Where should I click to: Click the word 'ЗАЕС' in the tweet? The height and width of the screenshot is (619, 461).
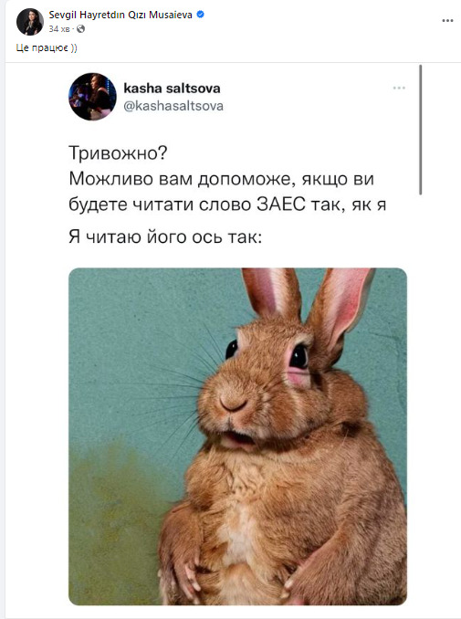[281, 205]
